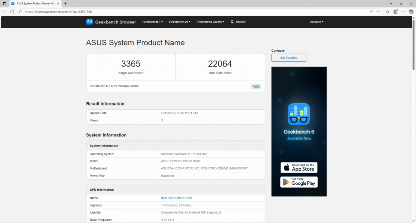The width and height of the screenshot is (416, 223).
Task: Expand the Geekbench 6 dropdown menu
Action: coord(152,22)
